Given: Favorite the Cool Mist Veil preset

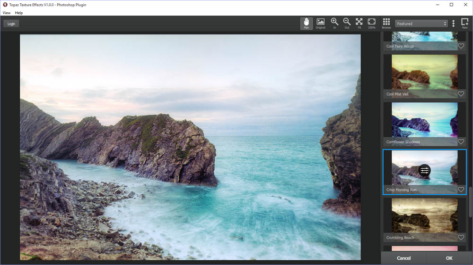Looking at the screenshot, I should (461, 94).
